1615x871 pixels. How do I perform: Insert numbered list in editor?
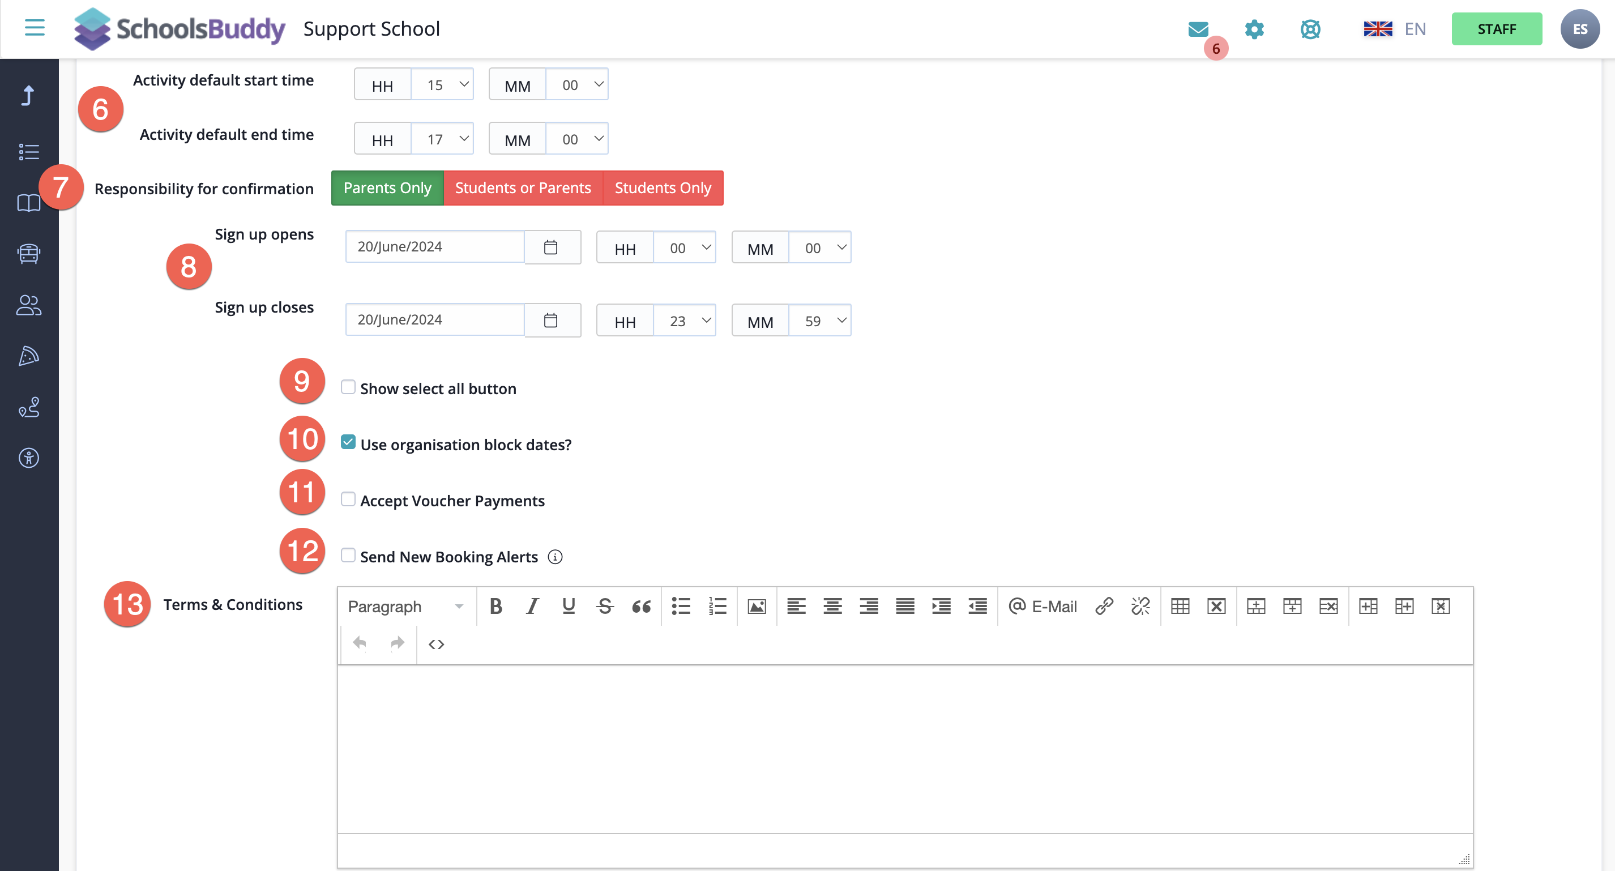[x=717, y=607]
